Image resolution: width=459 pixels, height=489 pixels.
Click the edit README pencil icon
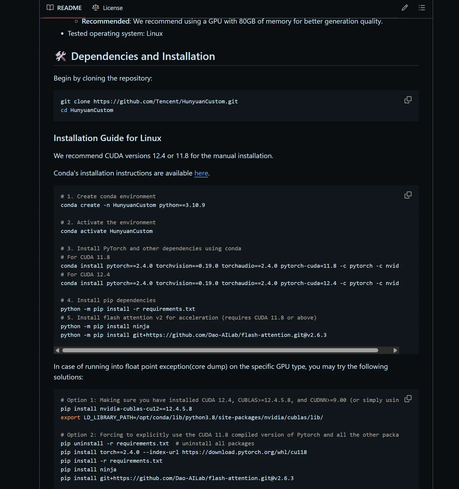tap(405, 8)
